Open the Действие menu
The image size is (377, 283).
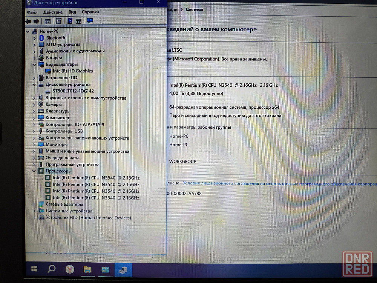pyautogui.click(x=53, y=12)
